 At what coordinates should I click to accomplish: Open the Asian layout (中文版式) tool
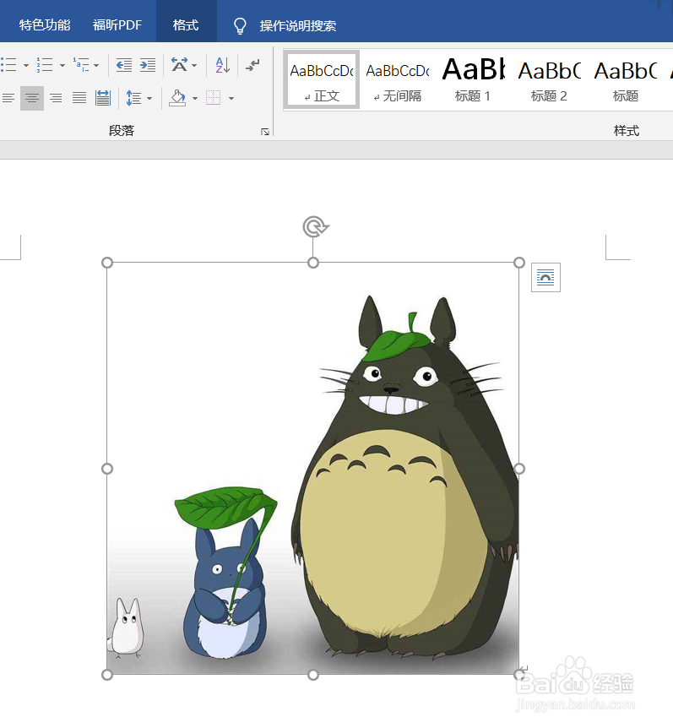coord(180,65)
